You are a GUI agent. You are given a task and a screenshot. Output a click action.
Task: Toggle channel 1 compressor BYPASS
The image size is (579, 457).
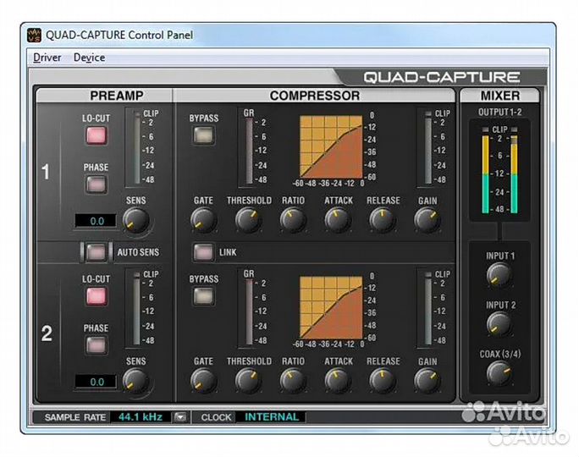[203, 135]
